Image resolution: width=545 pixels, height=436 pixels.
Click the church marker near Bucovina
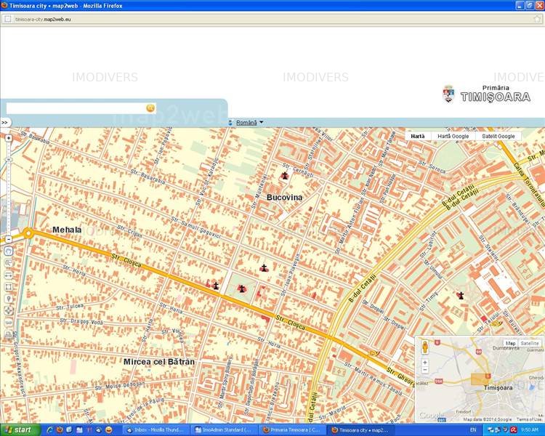(284, 175)
